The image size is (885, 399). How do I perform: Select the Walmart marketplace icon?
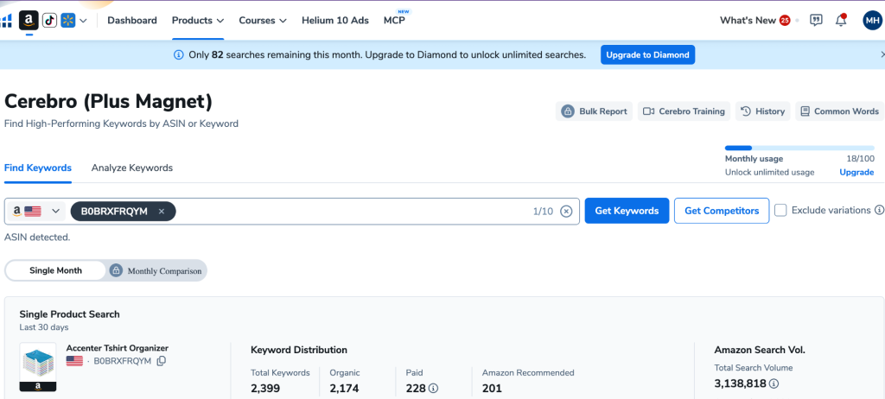pyautogui.click(x=68, y=21)
